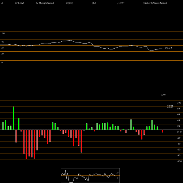Viewport: 183px width, 183px height.
Task: Click the -60 label on MR axis
Action: 179,150
